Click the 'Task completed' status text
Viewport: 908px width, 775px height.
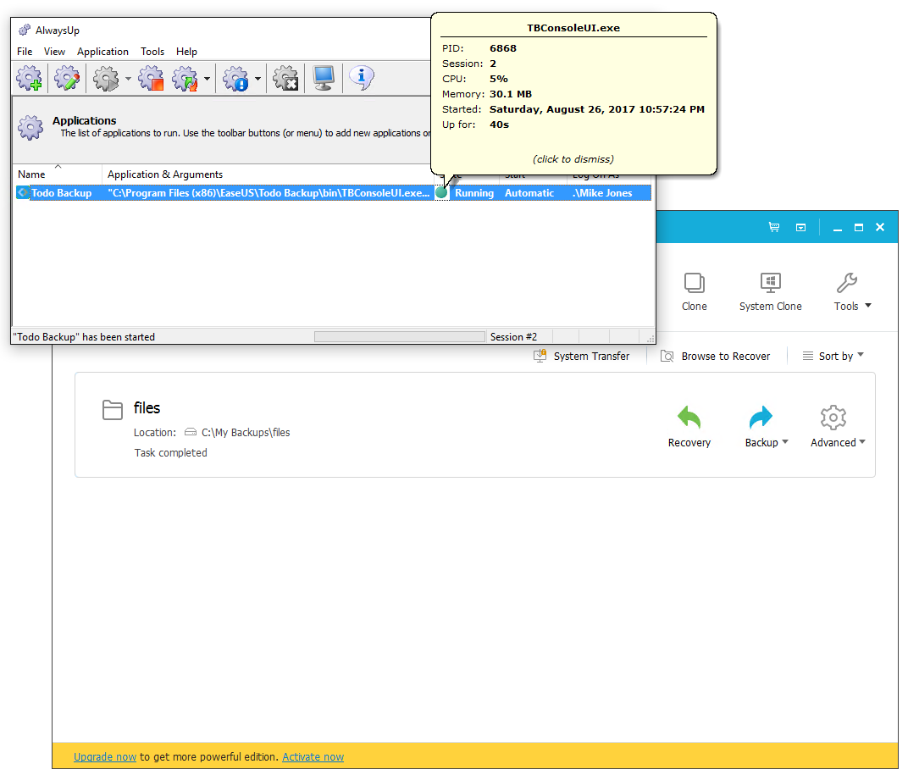pos(171,453)
